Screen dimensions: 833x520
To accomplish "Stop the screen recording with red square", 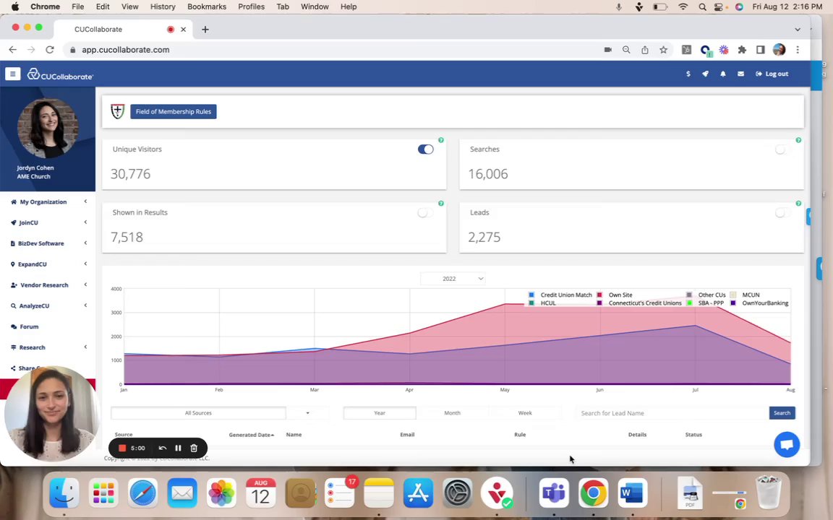I will [122, 448].
